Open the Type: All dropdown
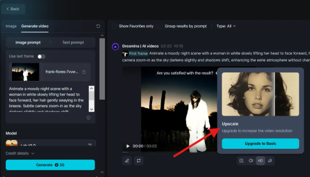 [226, 26]
